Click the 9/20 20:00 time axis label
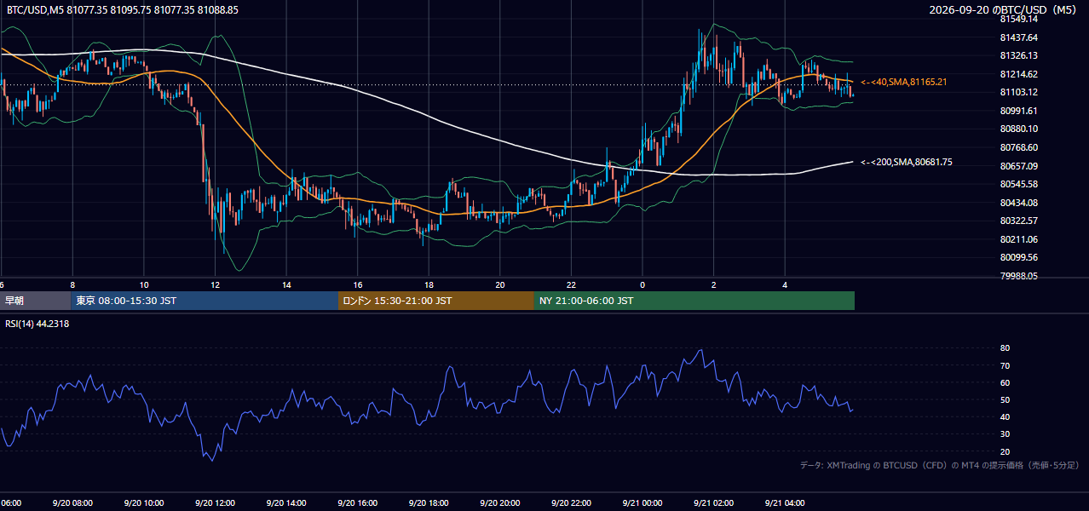This screenshot has height=511, width=1089. tap(500, 503)
